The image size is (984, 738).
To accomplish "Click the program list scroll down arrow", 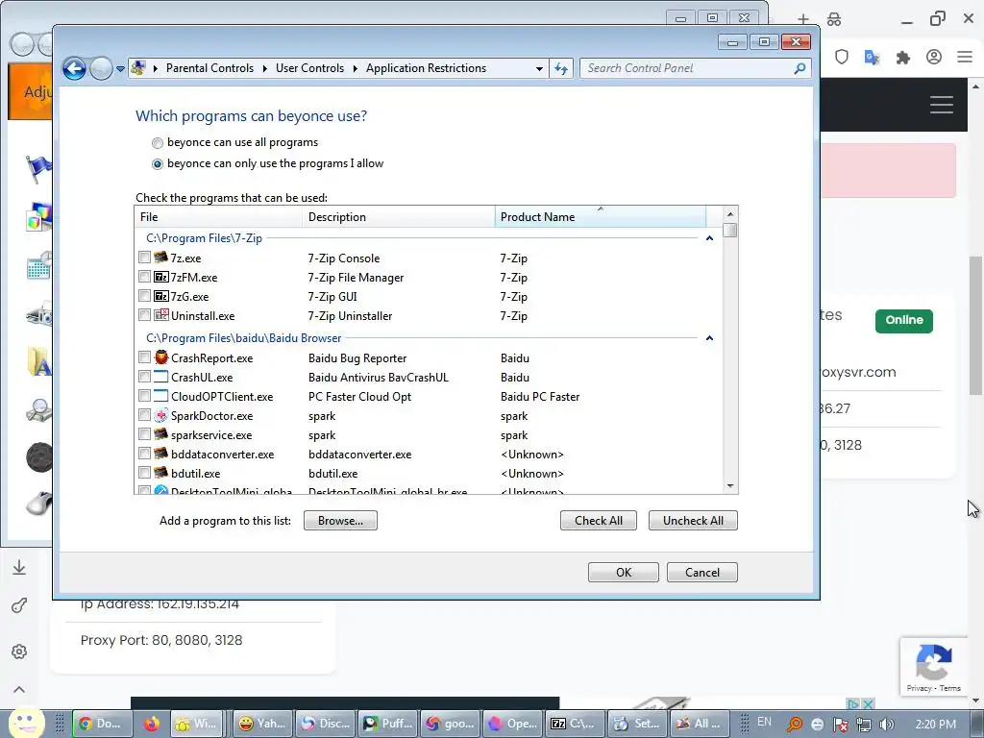I will [x=730, y=485].
